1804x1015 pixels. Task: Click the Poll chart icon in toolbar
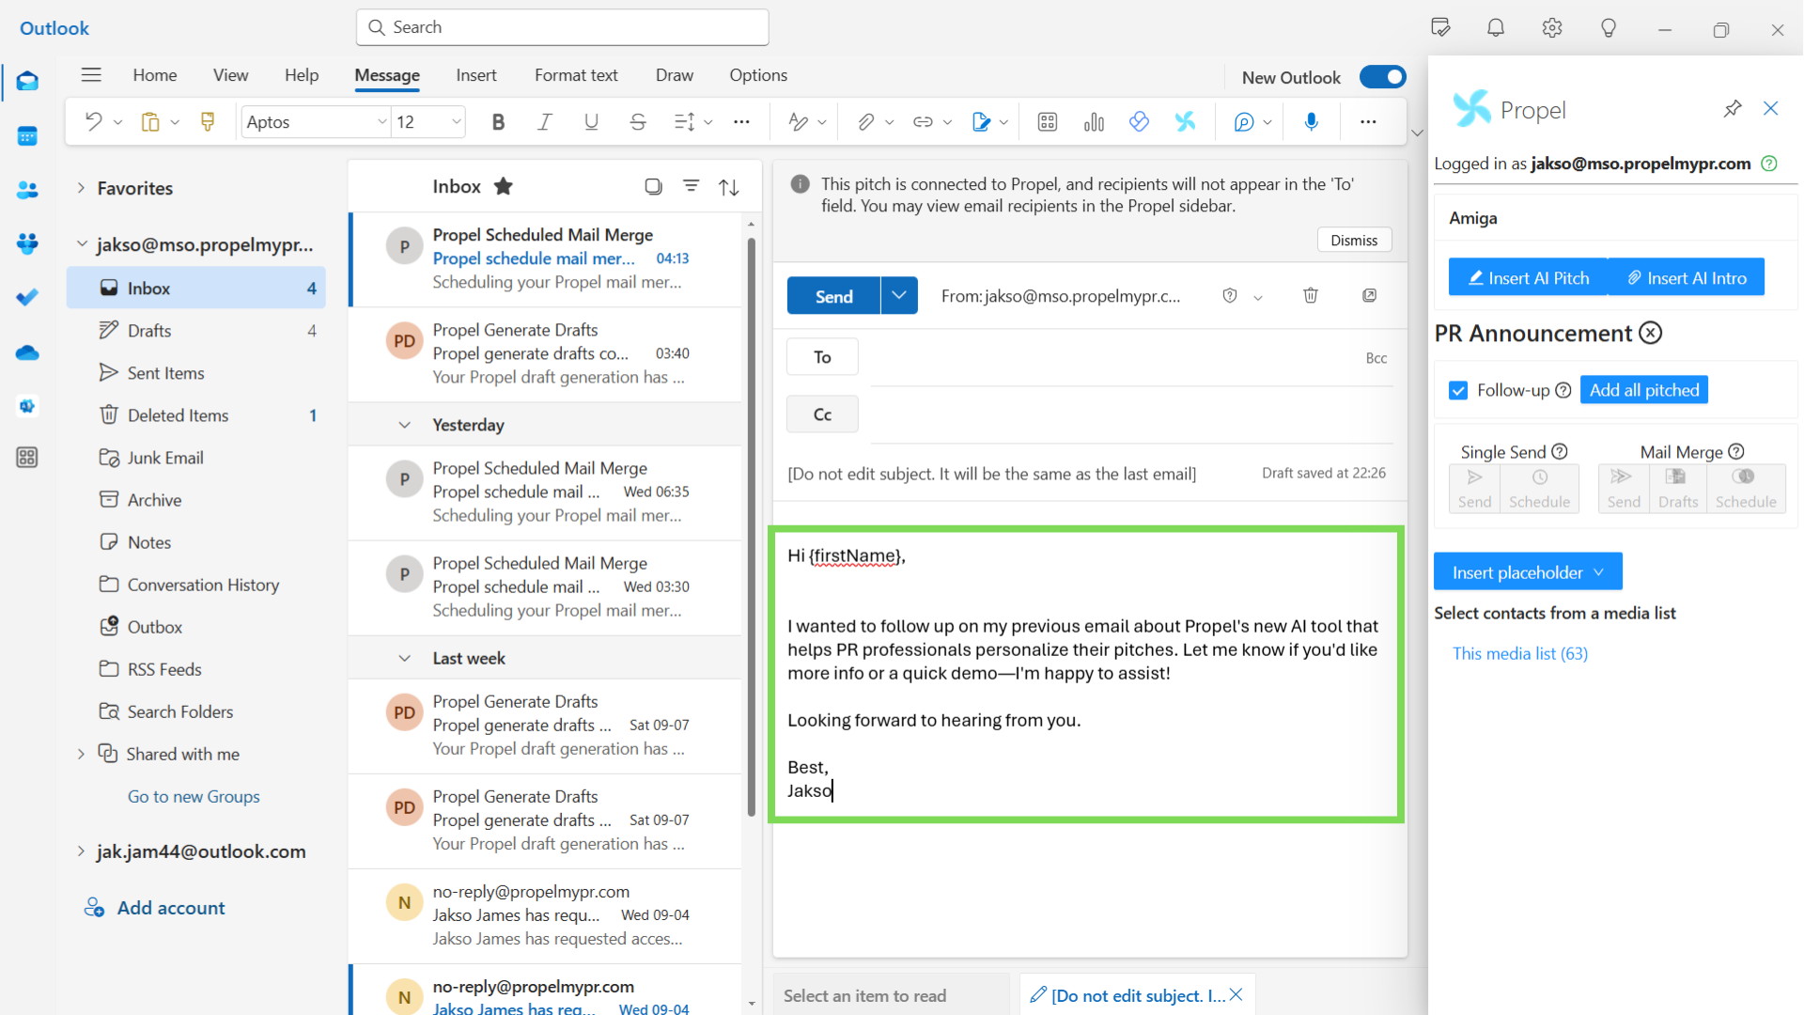coord(1094,122)
